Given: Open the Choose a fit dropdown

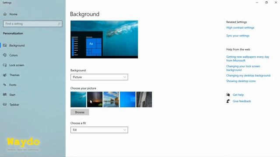Looking at the screenshot, I should [99, 130].
